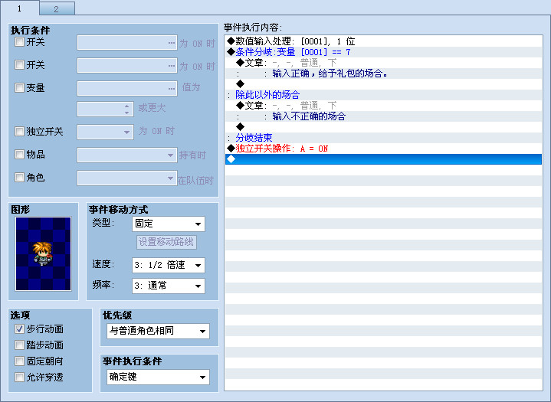
Task: Click the event character graphic thumbnail
Action: tap(43, 254)
